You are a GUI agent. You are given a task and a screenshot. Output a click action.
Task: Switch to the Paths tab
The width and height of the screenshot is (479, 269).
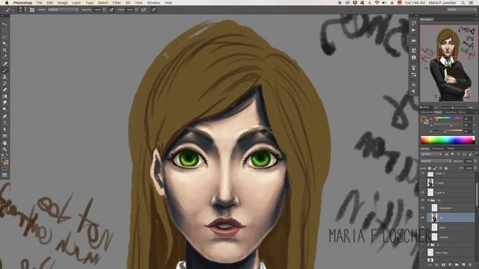(x=451, y=149)
